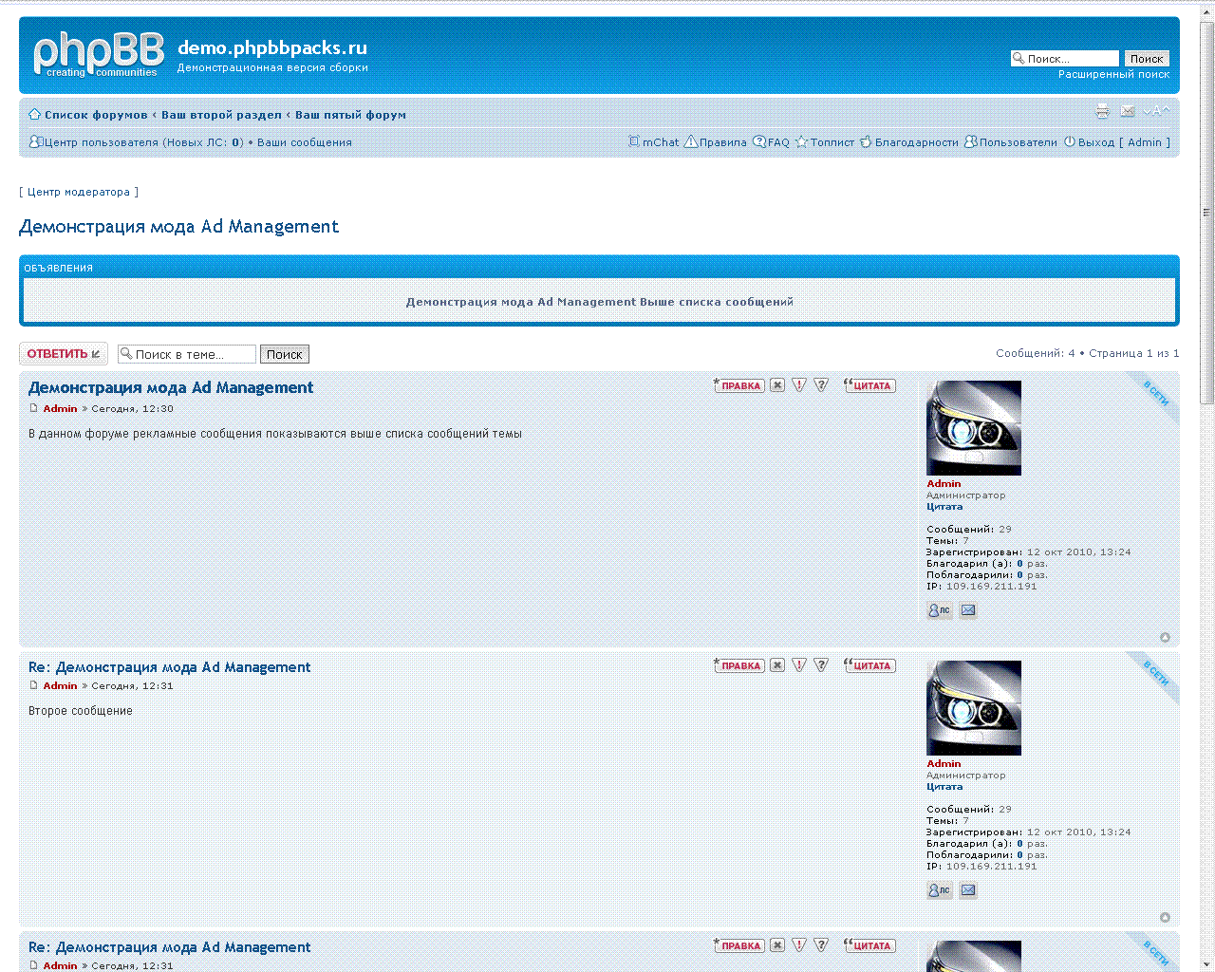Click email icon in the 12:30 post profile
Screen dimensions: 1215x972
tap(968, 610)
